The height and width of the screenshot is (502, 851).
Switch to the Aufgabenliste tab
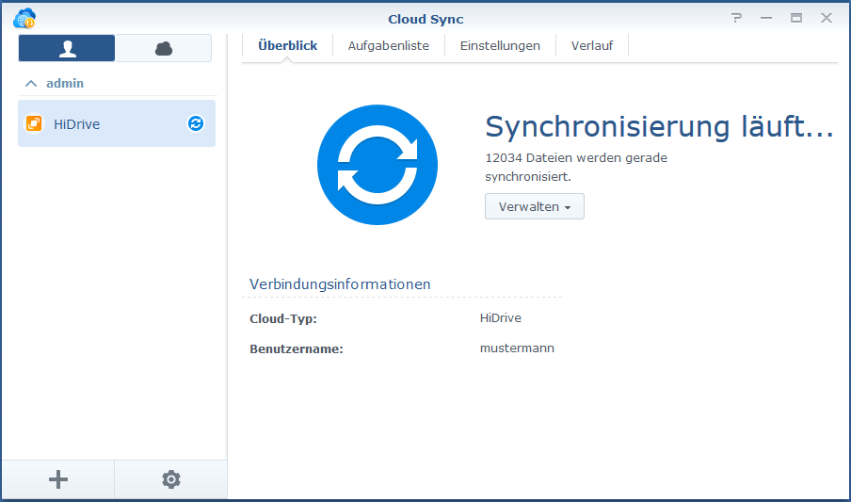(x=389, y=45)
